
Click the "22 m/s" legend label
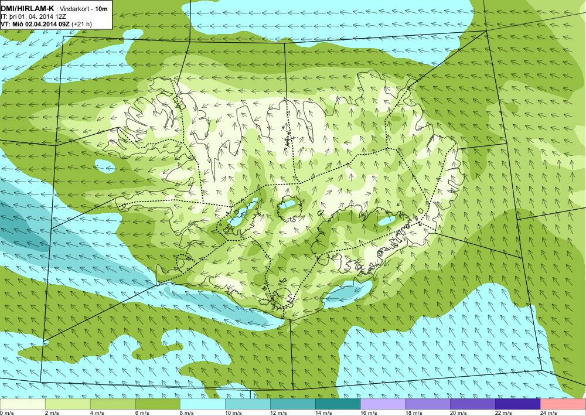pos(503,413)
